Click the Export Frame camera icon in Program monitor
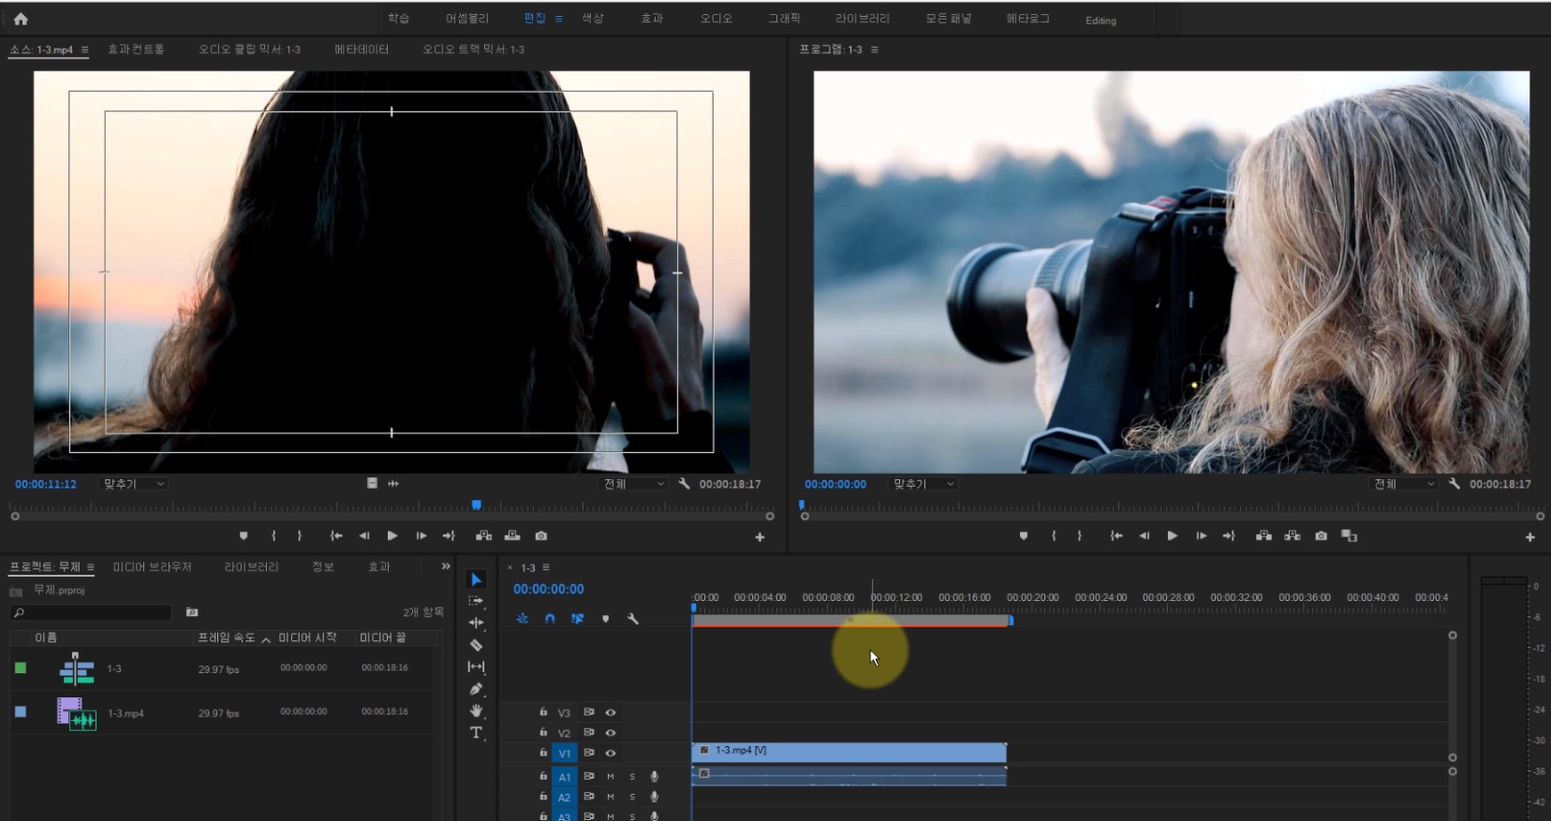Image resolution: width=1551 pixels, height=821 pixels. pos(1321,536)
